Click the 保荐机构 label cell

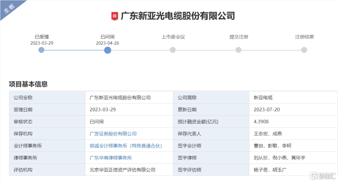tap(47, 134)
